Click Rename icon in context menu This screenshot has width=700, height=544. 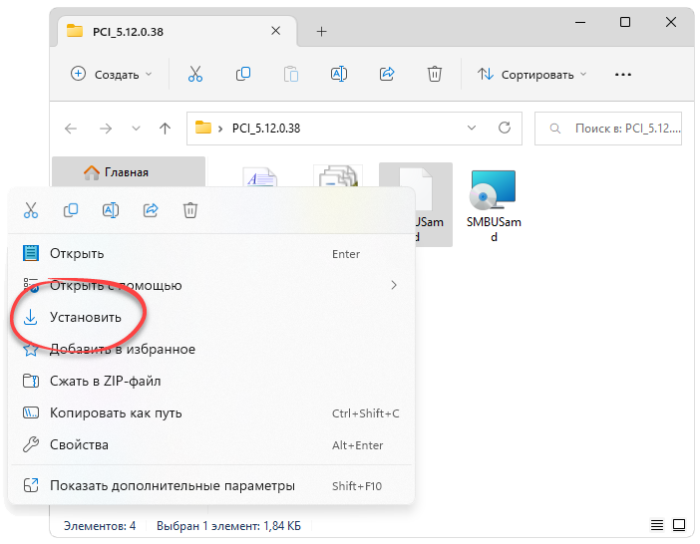point(111,210)
